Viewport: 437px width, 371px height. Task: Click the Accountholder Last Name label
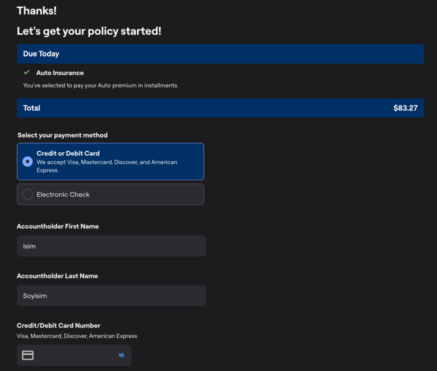pyautogui.click(x=57, y=276)
